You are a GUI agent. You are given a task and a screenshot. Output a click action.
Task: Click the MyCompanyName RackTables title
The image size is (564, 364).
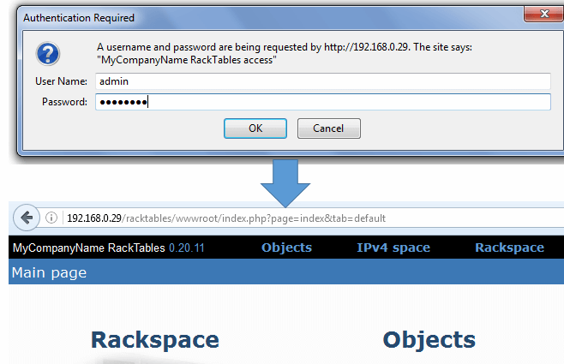coord(88,248)
